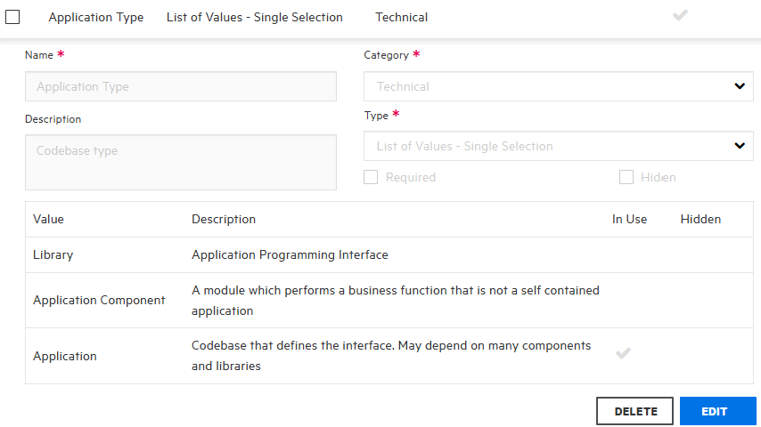Screen dimensions: 761x427
Task: Enable the Required checkbox
Action: [371, 177]
